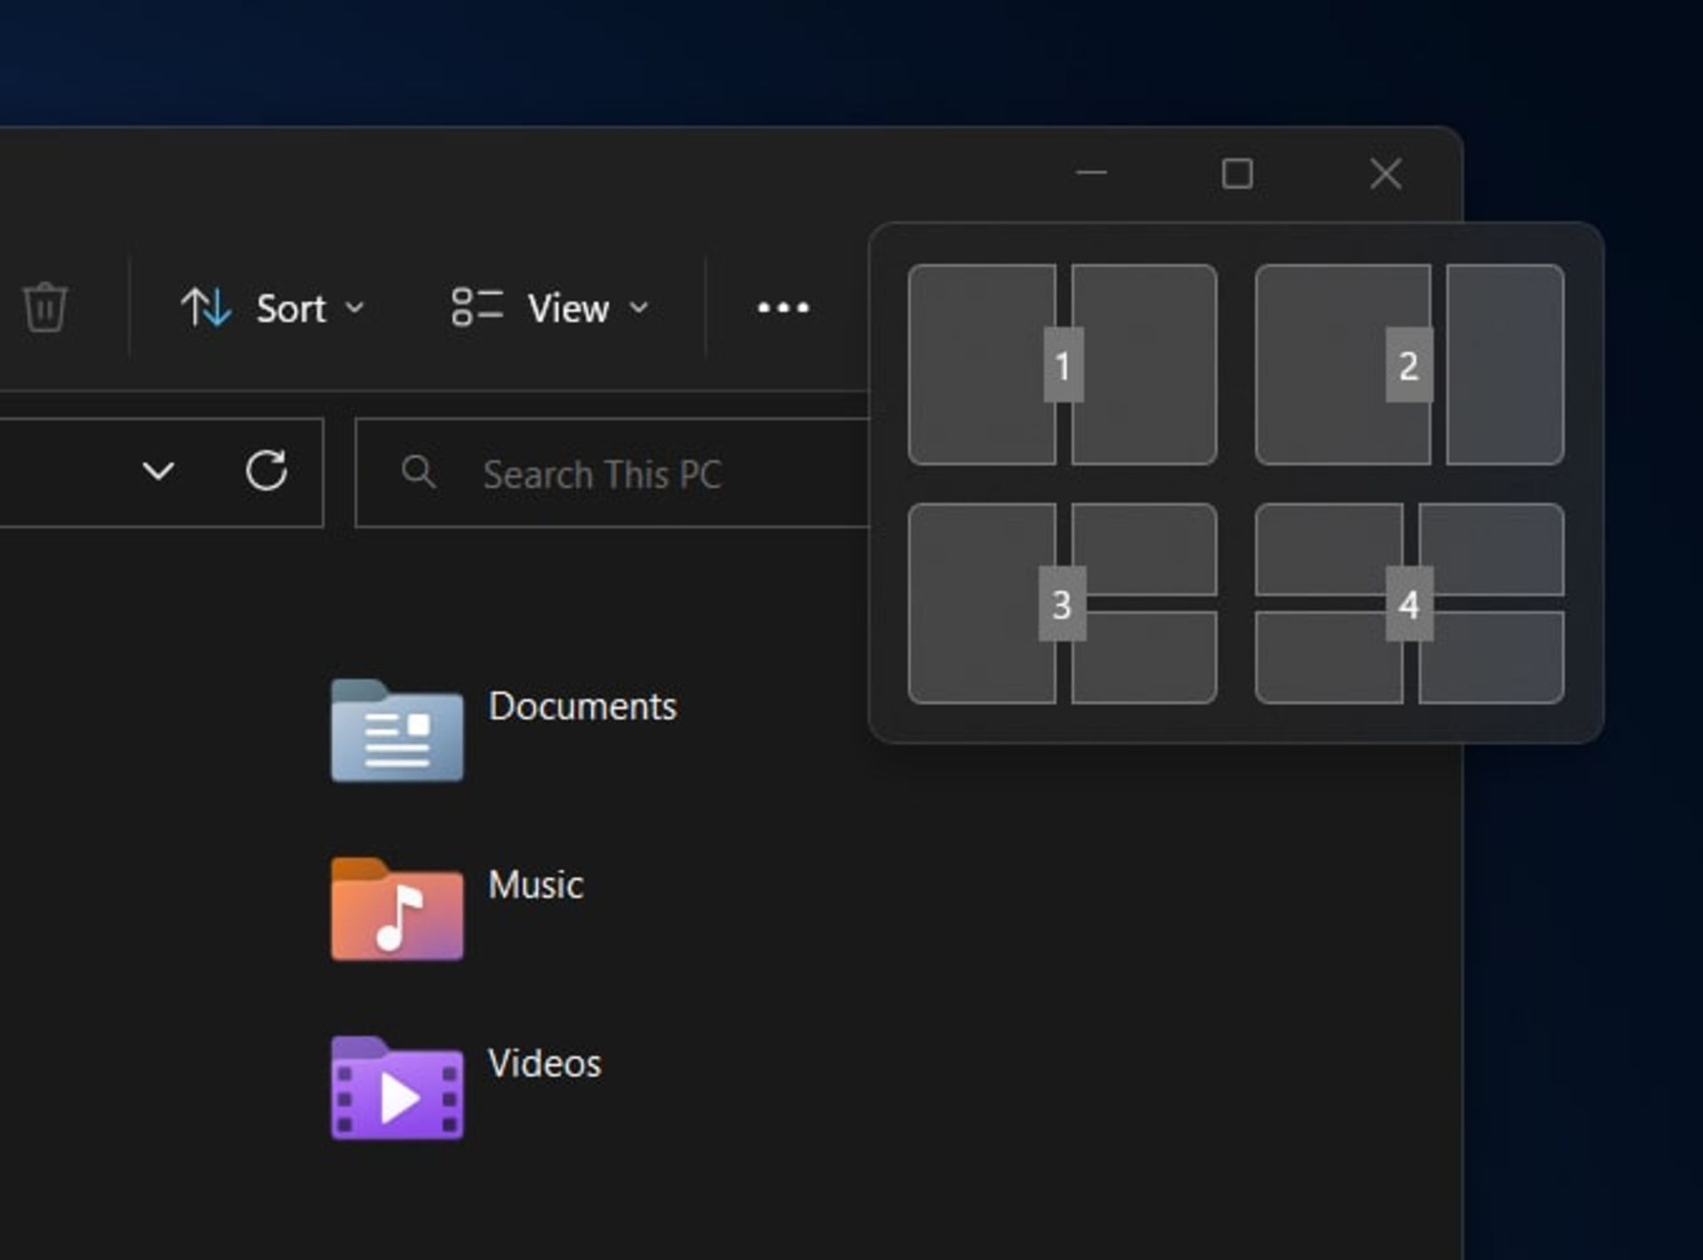Select the four-quadrant snap layout 4
The width and height of the screenshot is (1703, 1260).
coord(1409,604)
